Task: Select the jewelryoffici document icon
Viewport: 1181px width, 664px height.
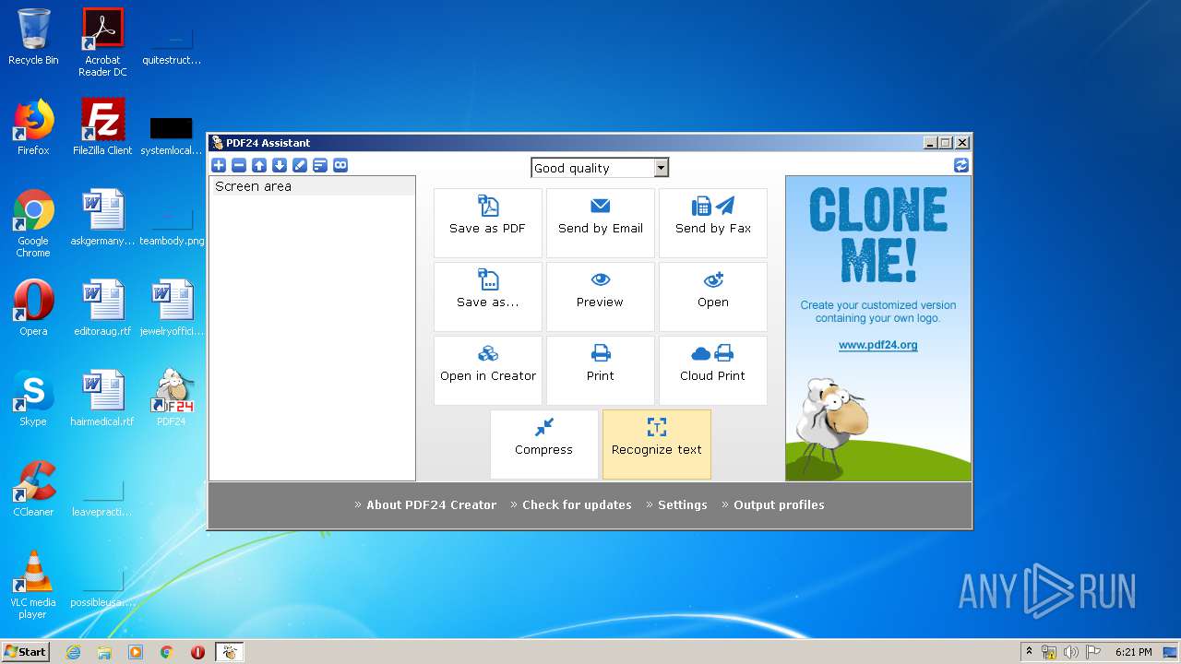Action: pyautogui.click(x=172, y=308)
